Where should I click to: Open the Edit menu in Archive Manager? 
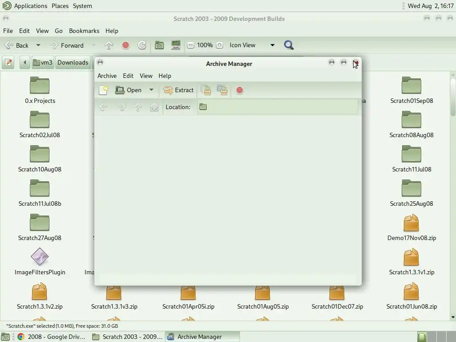[128, 76]
